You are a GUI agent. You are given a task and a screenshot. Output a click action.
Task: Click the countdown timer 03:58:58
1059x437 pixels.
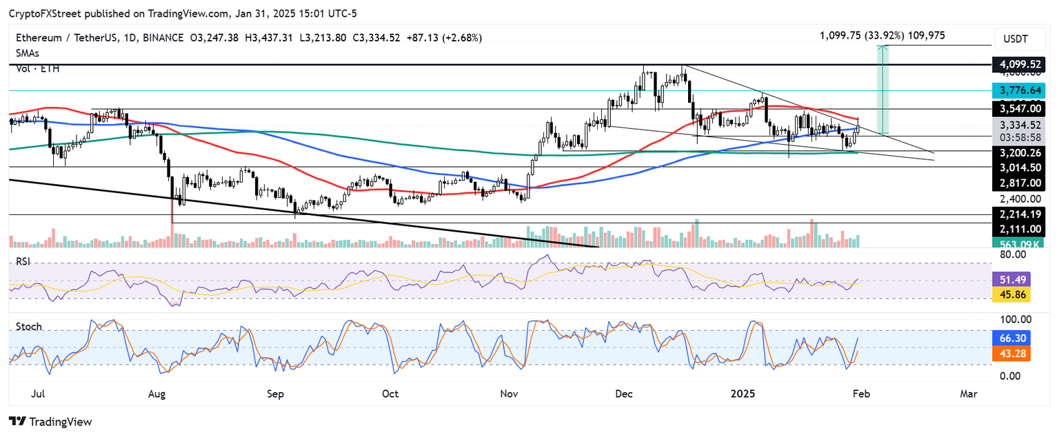[1018, 138]
